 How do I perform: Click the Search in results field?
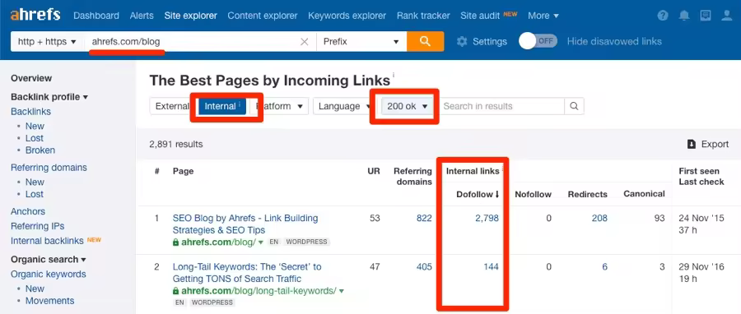pos(501,106)
